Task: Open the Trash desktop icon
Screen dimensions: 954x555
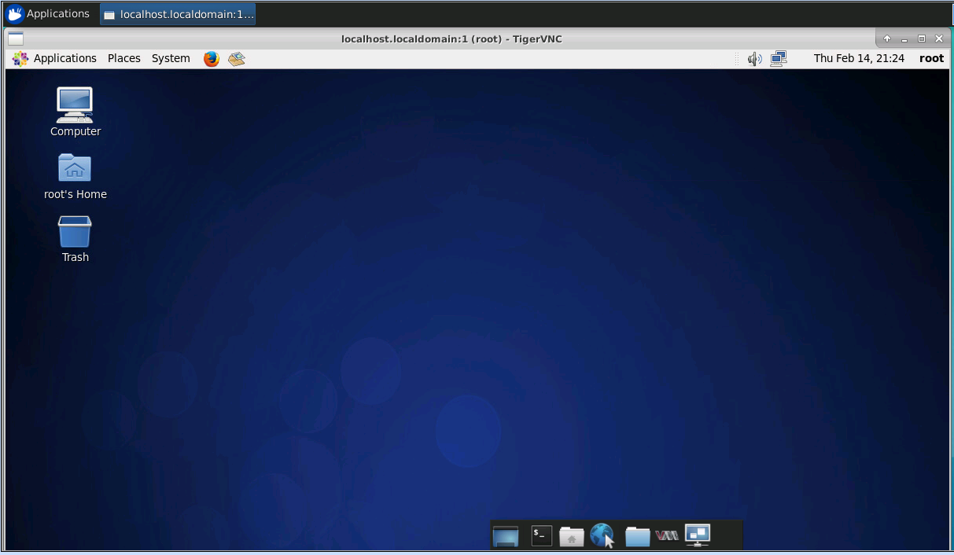Action: coord(75,231)
